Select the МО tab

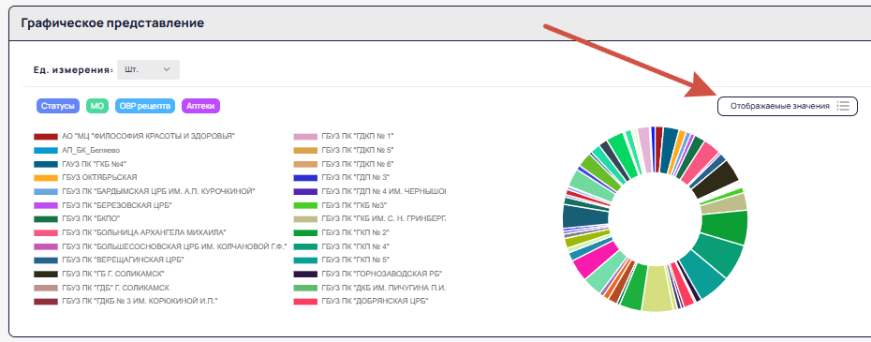point(97,106)
